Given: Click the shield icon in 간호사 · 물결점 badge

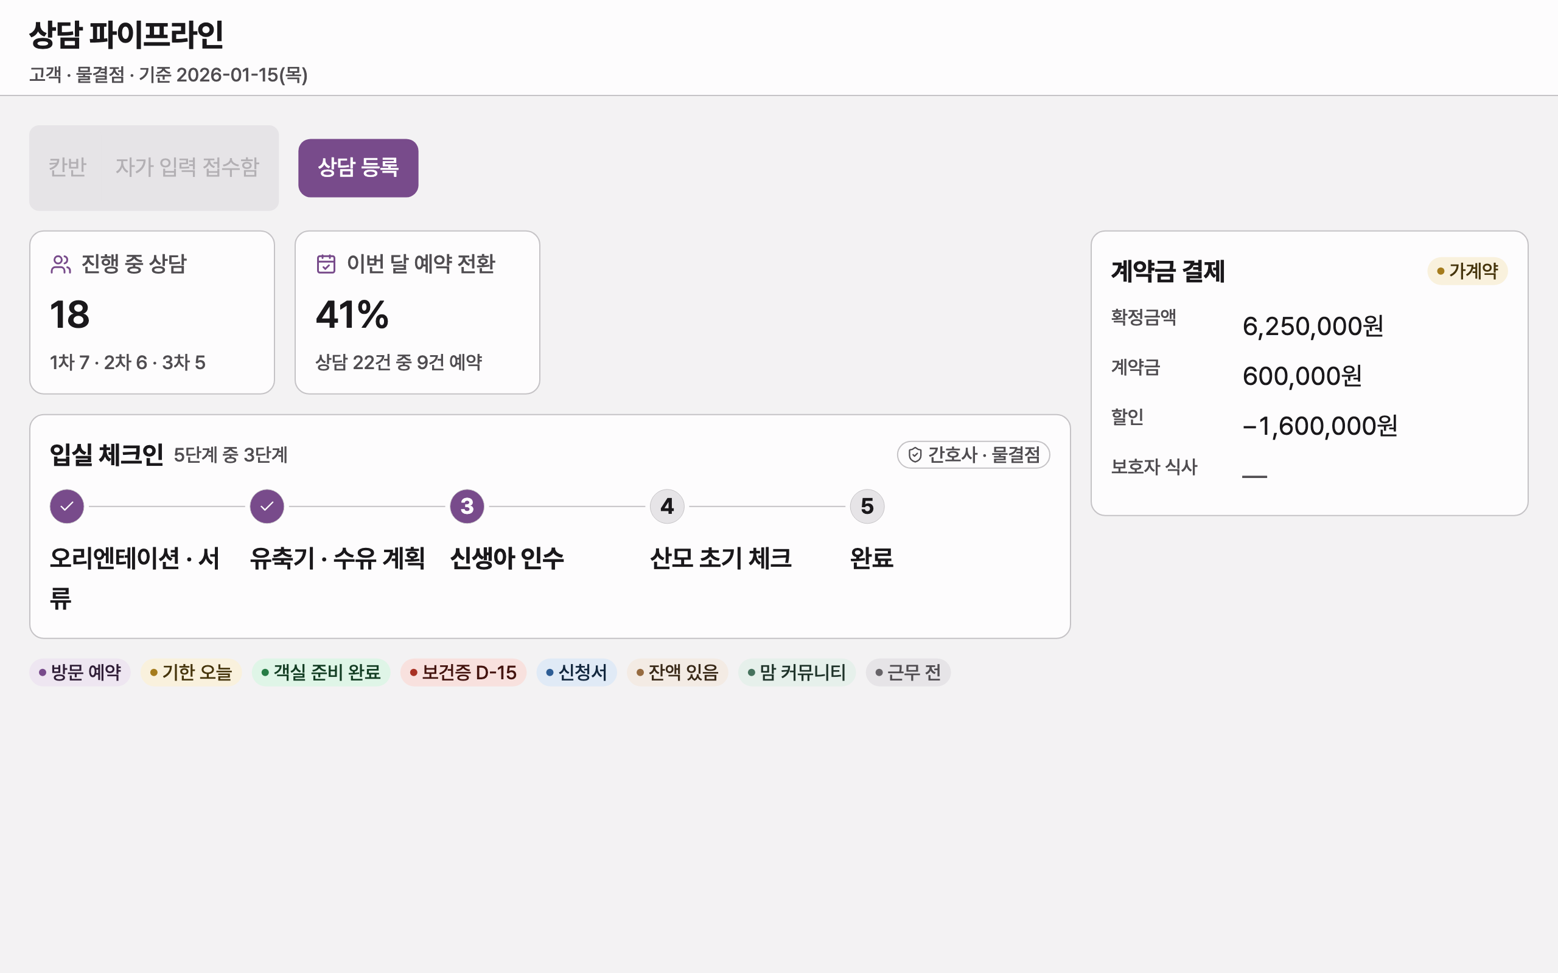Looking at the screenshot, I should [x=915, y=455].
